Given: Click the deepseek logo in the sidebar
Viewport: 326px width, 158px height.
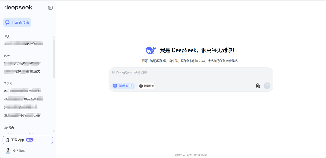Looking at the screenshot, I should [x=18, y=8].
